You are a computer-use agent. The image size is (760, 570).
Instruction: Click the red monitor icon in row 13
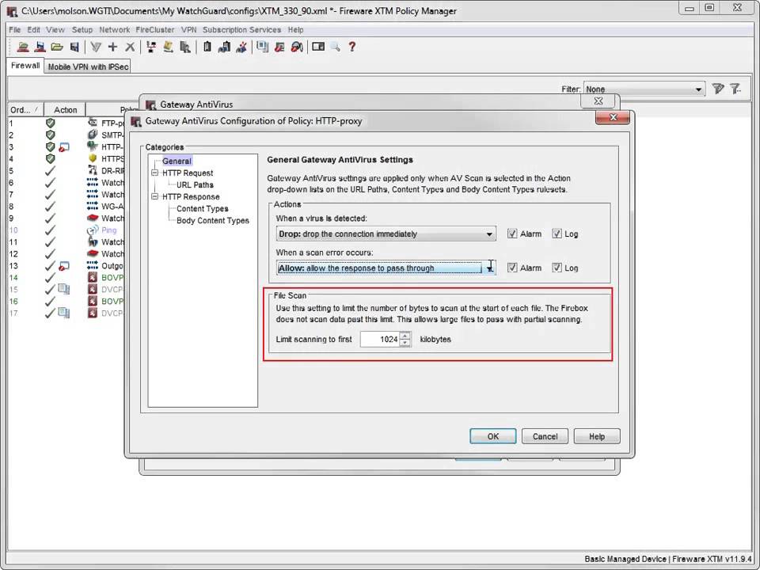coord(63,266)
